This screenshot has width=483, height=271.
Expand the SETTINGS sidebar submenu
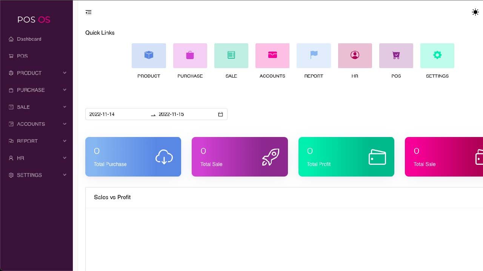pyautogui.click(x=37, y=175)
